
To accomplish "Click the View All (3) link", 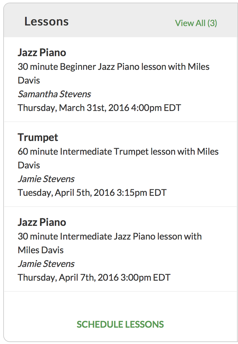I will coord(196,23).
